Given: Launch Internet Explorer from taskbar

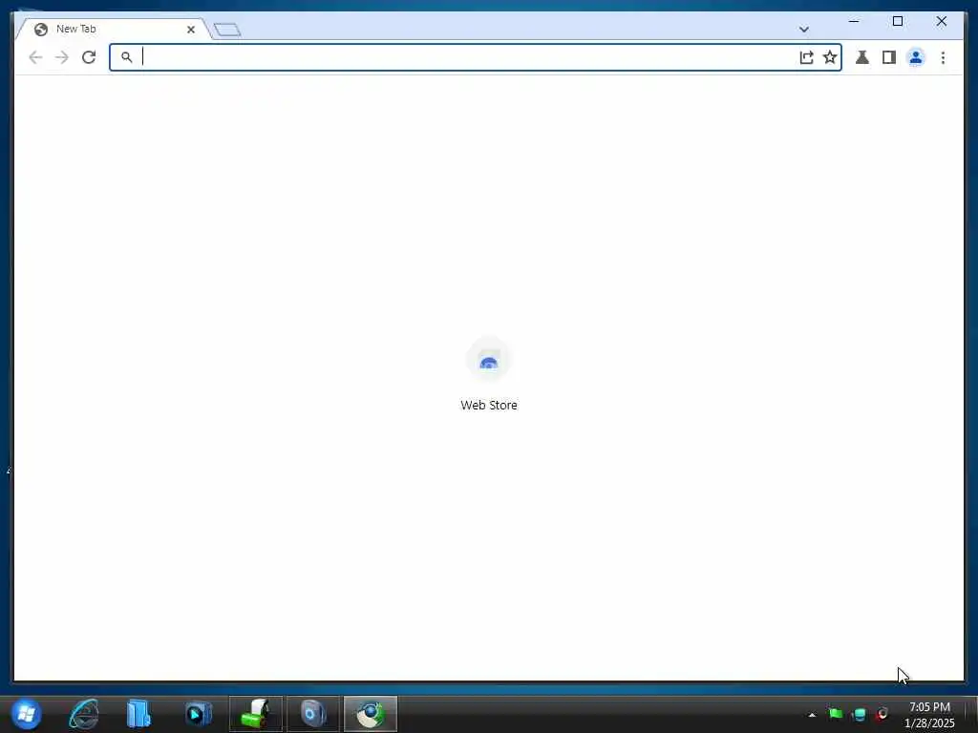Looking at the screenshot, I should tap(84, 714).
